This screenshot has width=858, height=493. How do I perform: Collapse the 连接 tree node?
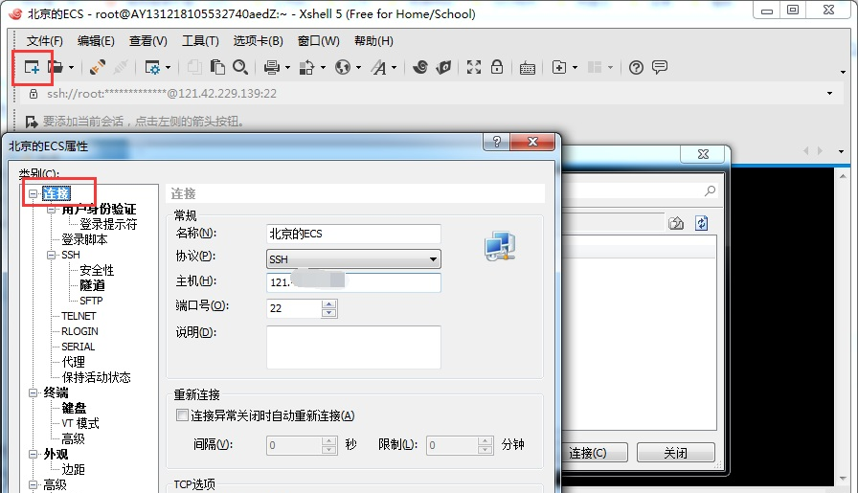point(33,193)
